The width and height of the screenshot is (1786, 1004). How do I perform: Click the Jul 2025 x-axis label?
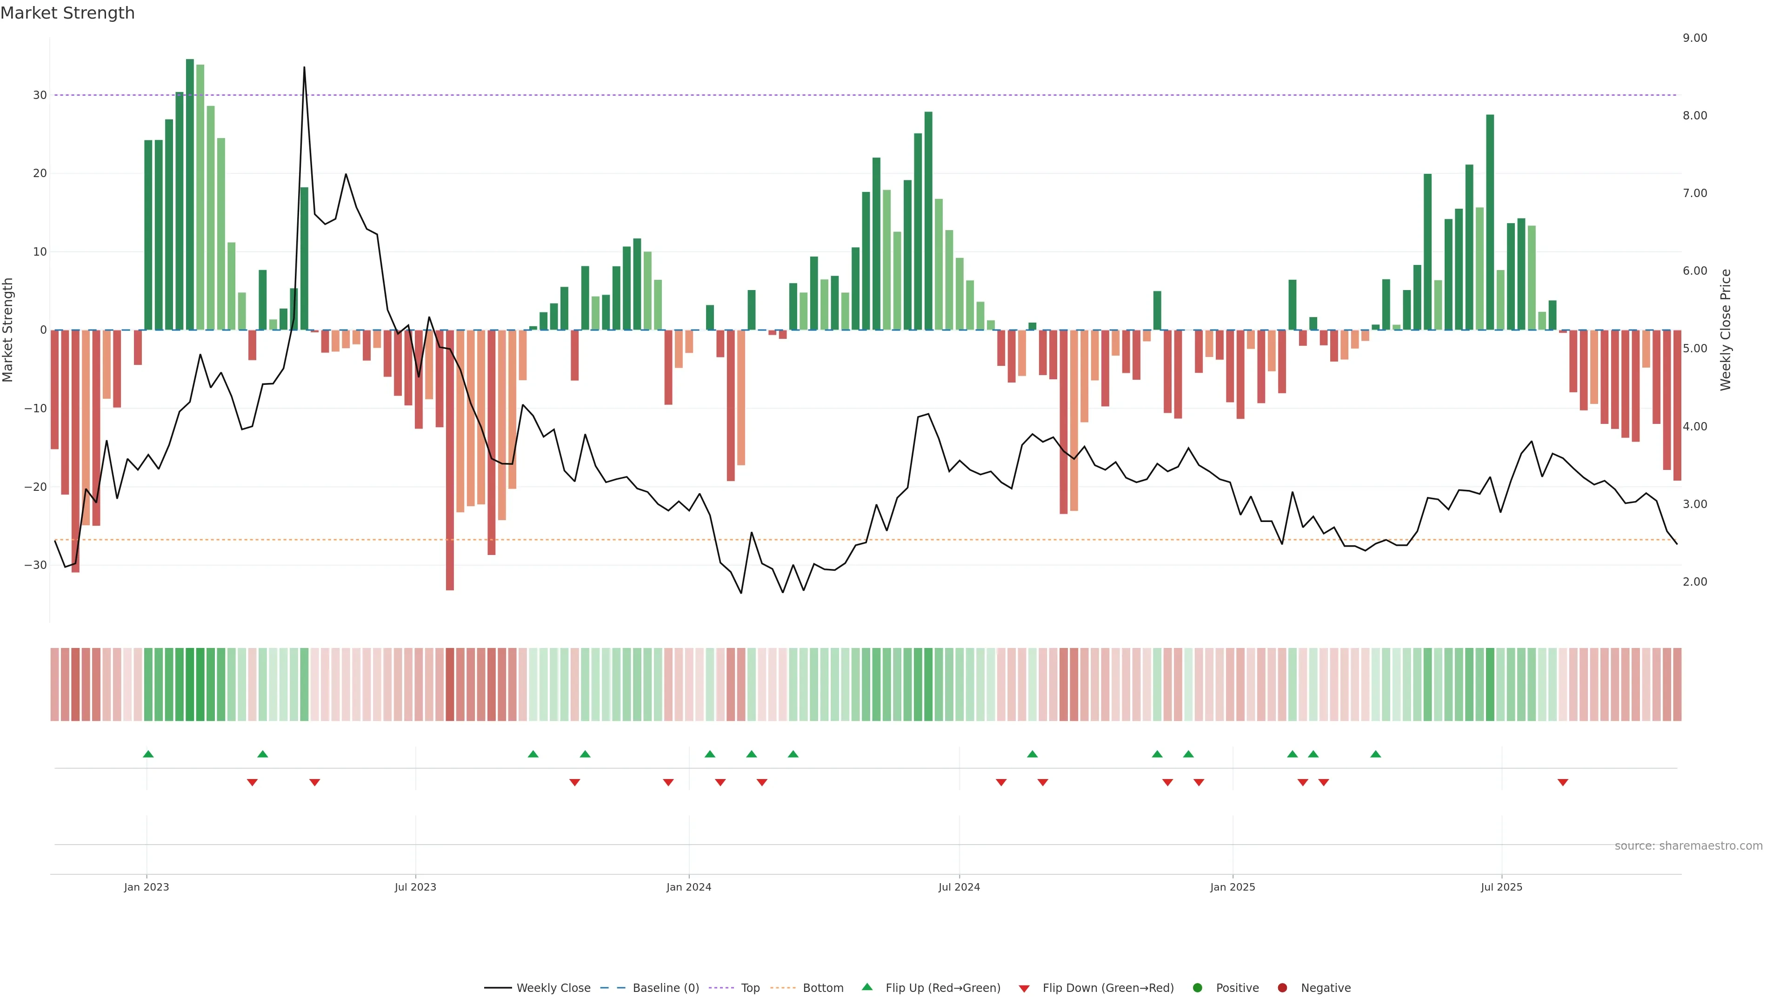click(1501, 887)
